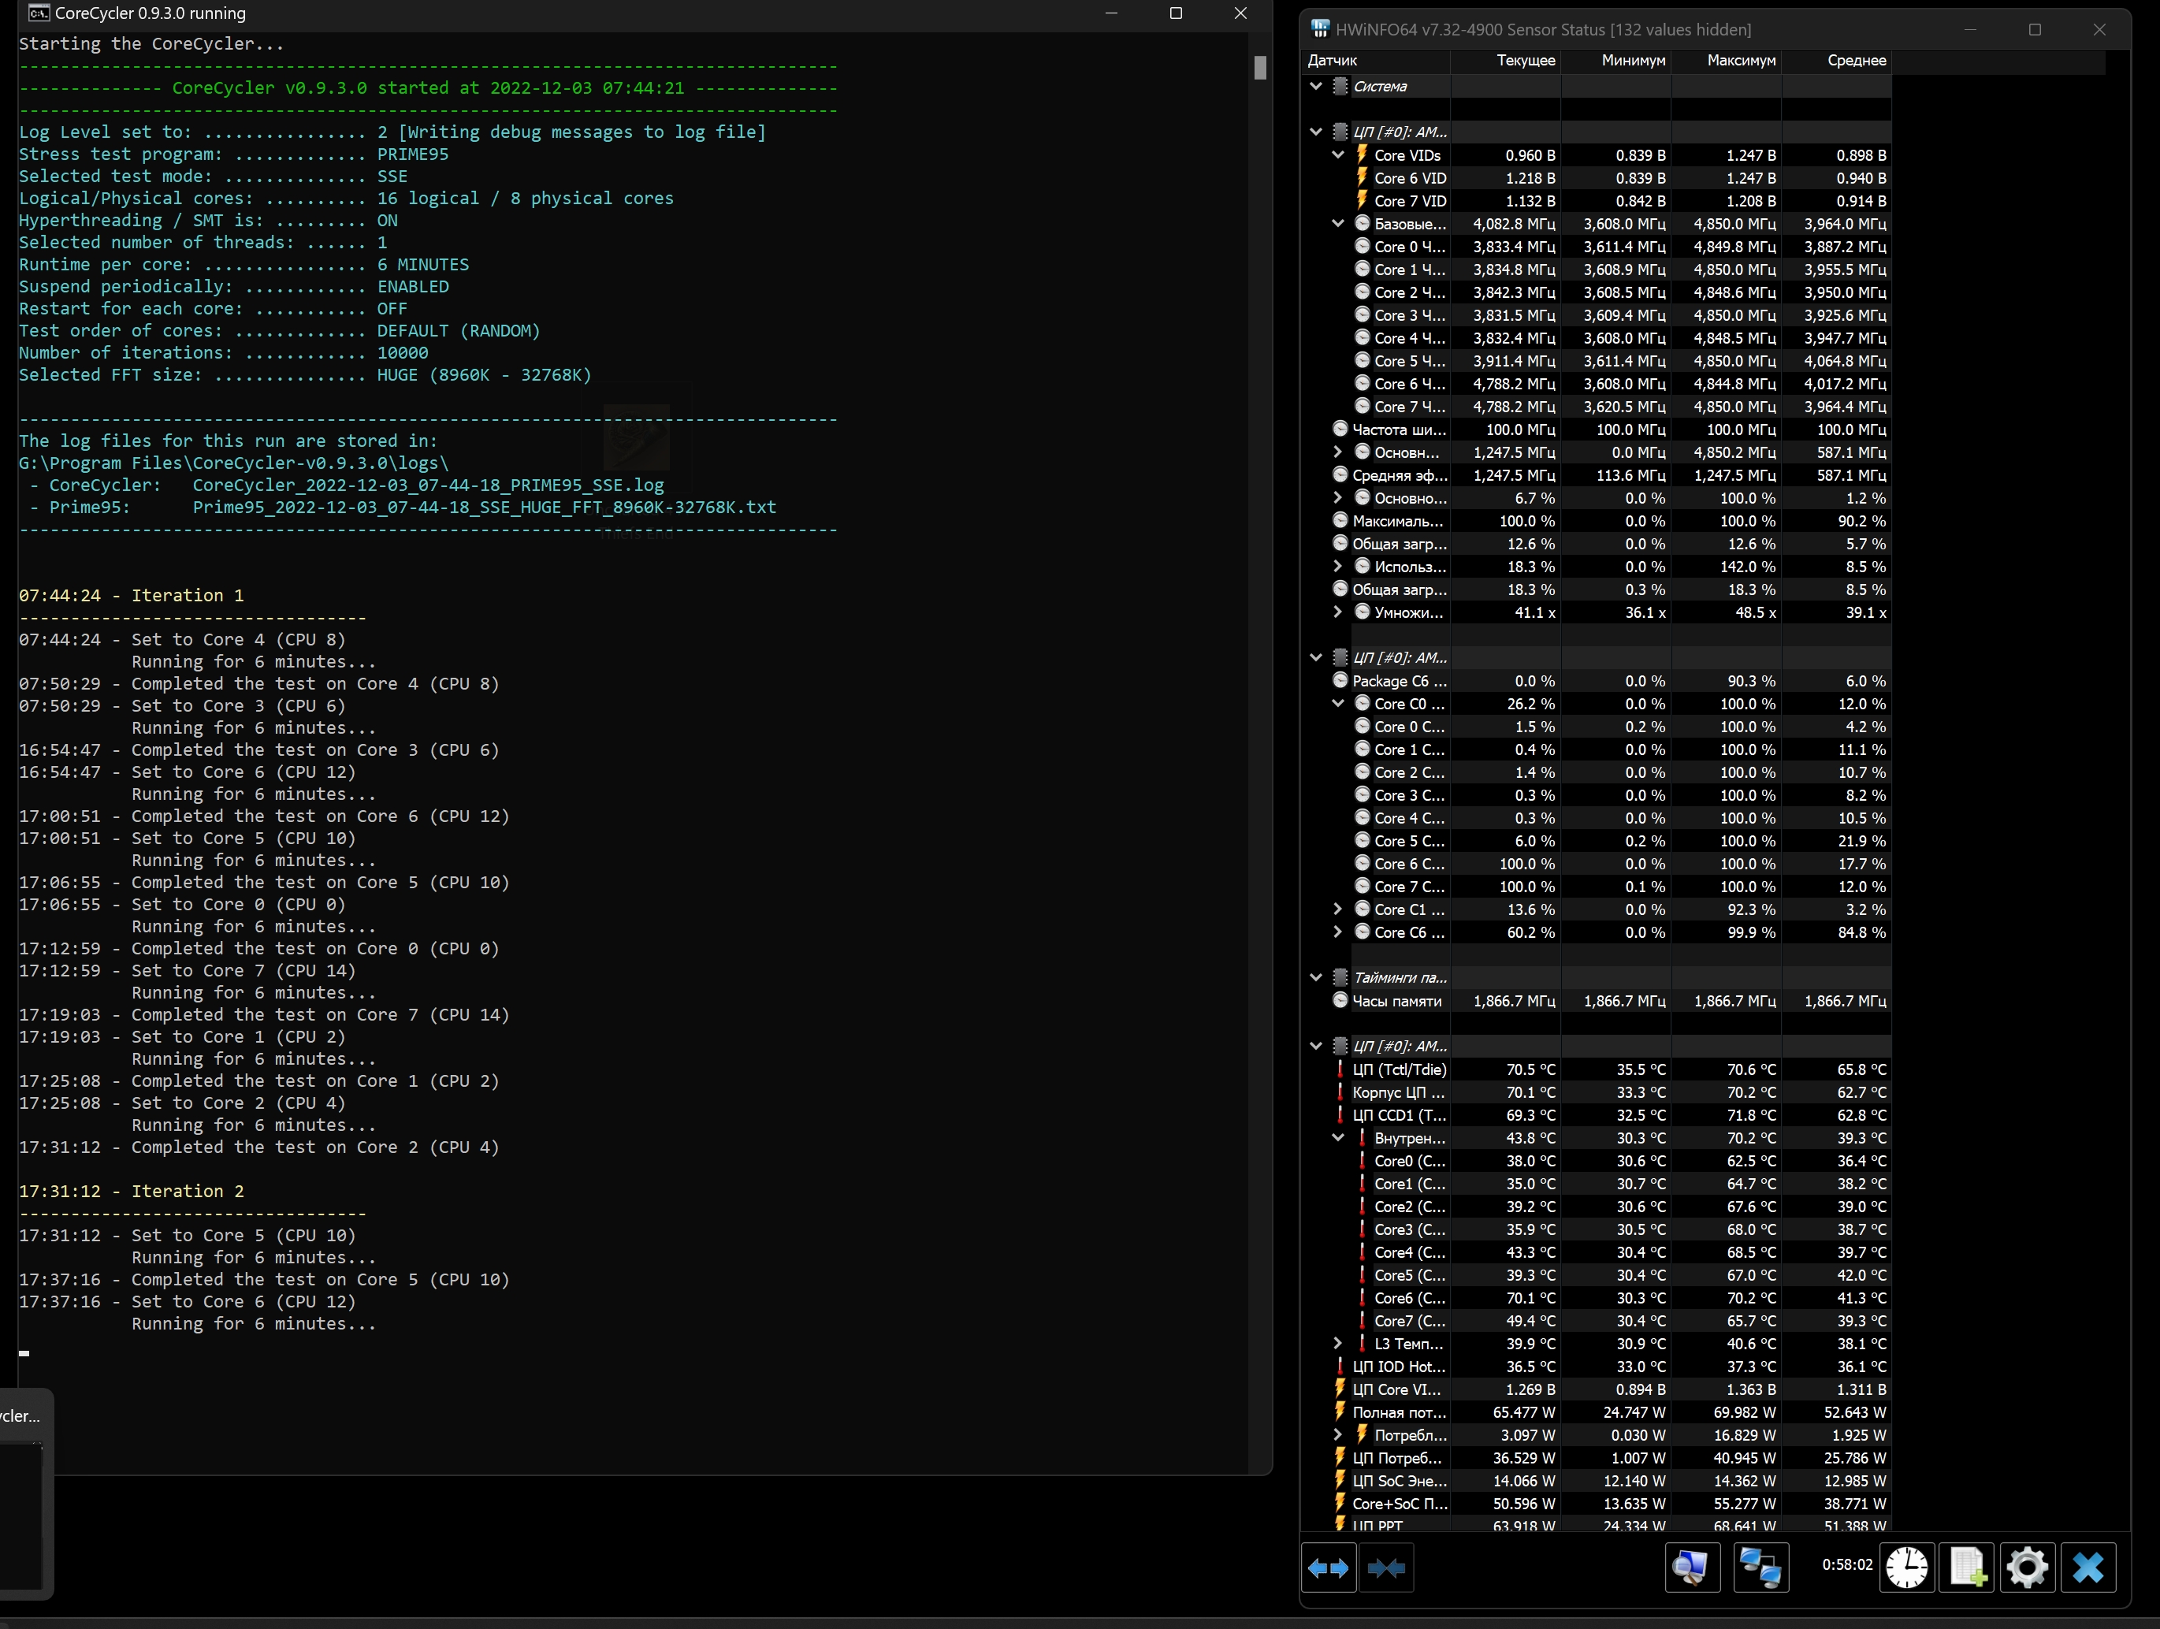Collapse the Тайминги па... memory group
2160x1629 pixels.
1316,977
